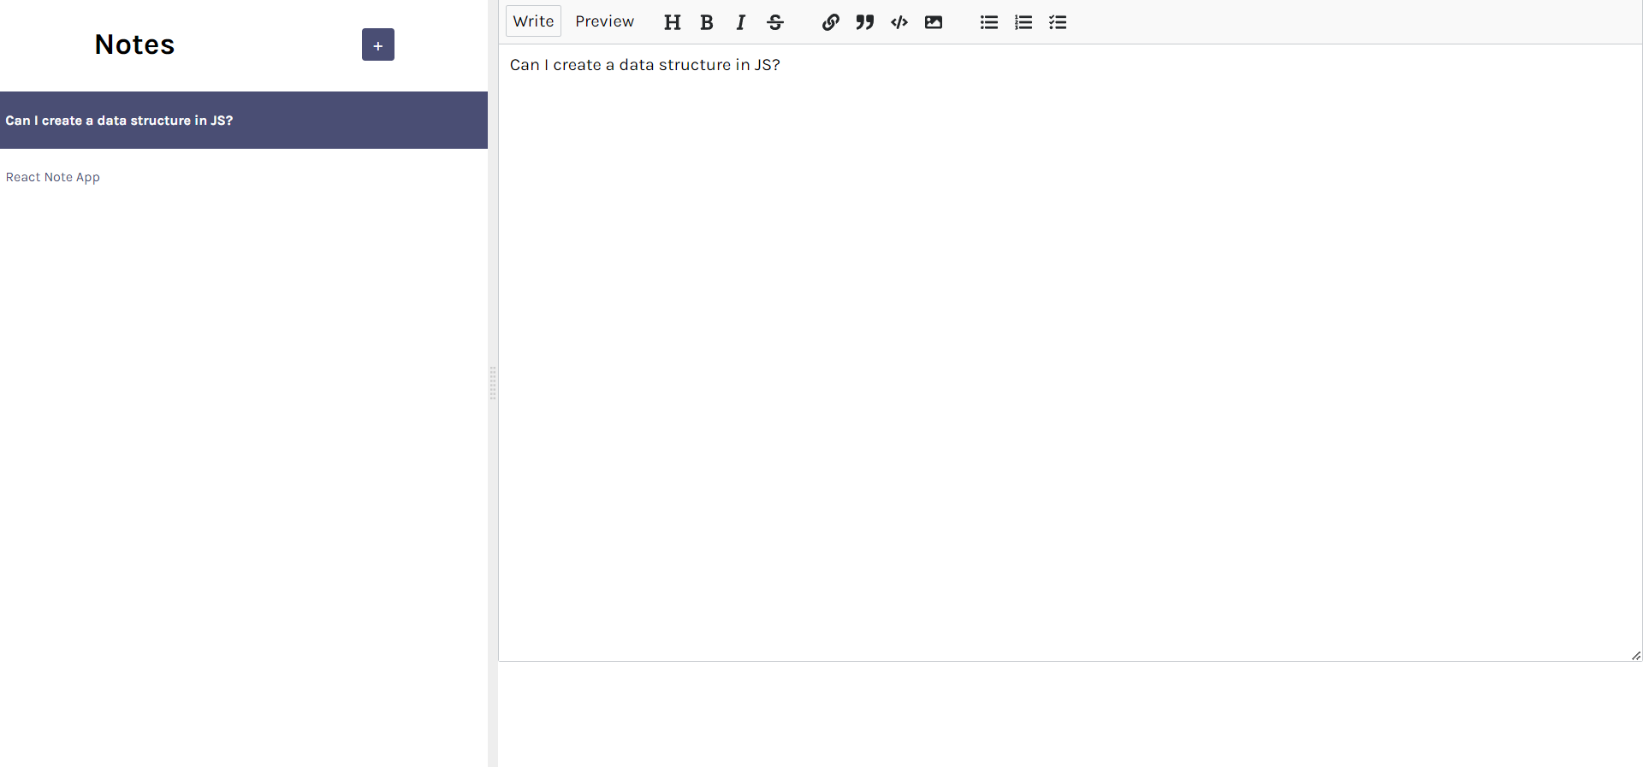Viewport: 1643px width, 767px height.
Task: Add a checked task list
Action: 1058,22
